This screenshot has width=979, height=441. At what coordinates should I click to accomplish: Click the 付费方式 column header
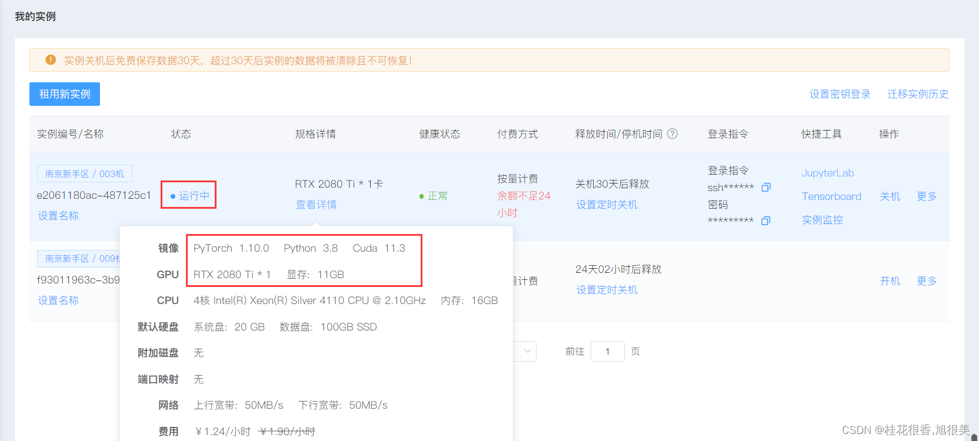(x=517, y=134)
